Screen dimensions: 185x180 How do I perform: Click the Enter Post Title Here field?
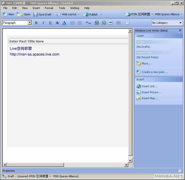click(x=68, y=41)
